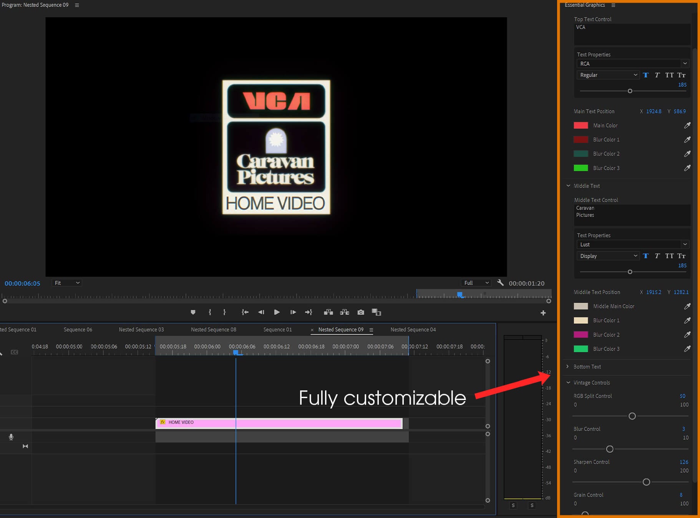
Task: Switch to the Nested Sequence 08 tab
Action: coord(213,329)
